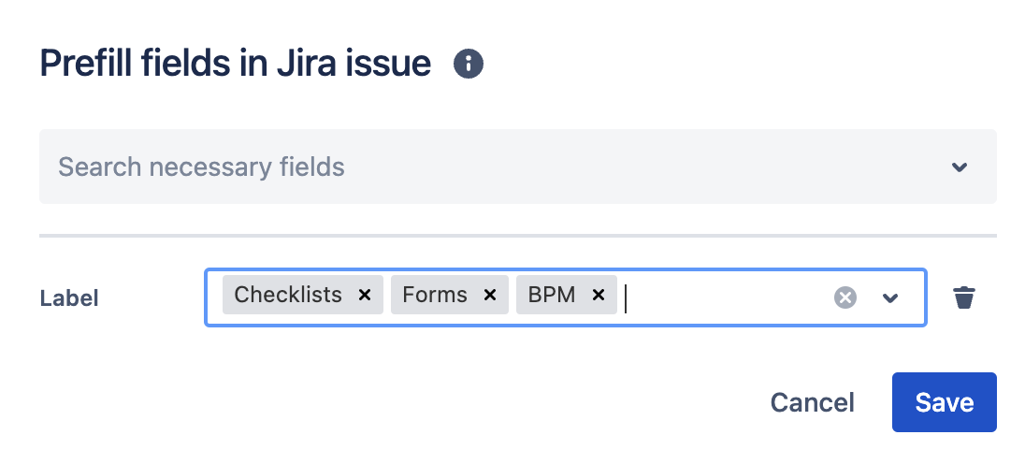The width and height of the screenshot is (1025, 464).
Task: Select the Forms tag text
Action: pos(435,296)
